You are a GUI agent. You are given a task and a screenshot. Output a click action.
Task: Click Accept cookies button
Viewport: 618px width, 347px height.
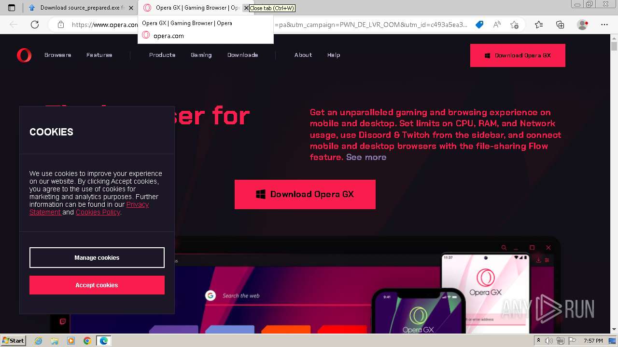click(97, 285)
